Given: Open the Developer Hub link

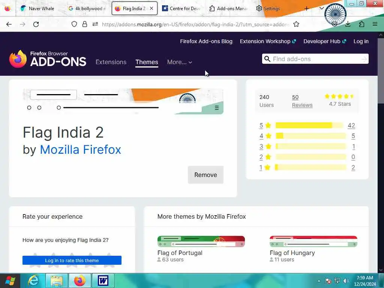Looking at the screenshot, I should (x=325, y=41).
